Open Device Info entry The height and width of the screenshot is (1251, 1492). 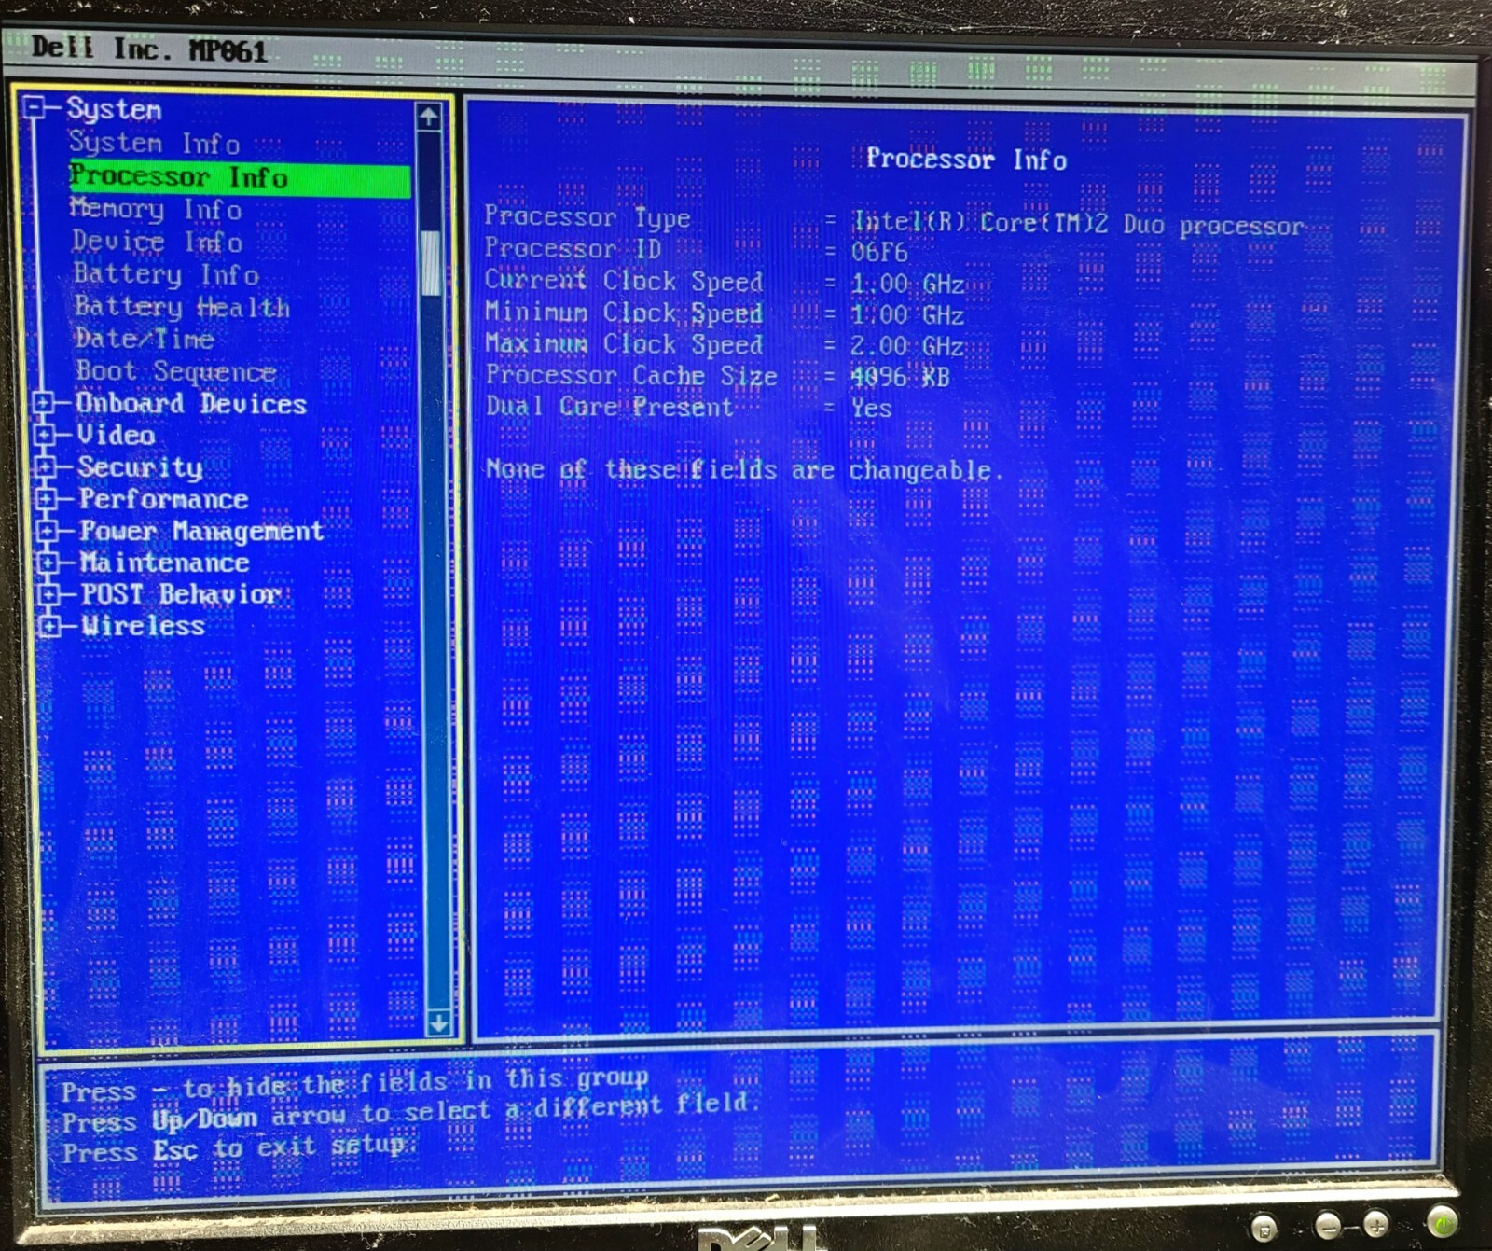[x=158, y=242]
